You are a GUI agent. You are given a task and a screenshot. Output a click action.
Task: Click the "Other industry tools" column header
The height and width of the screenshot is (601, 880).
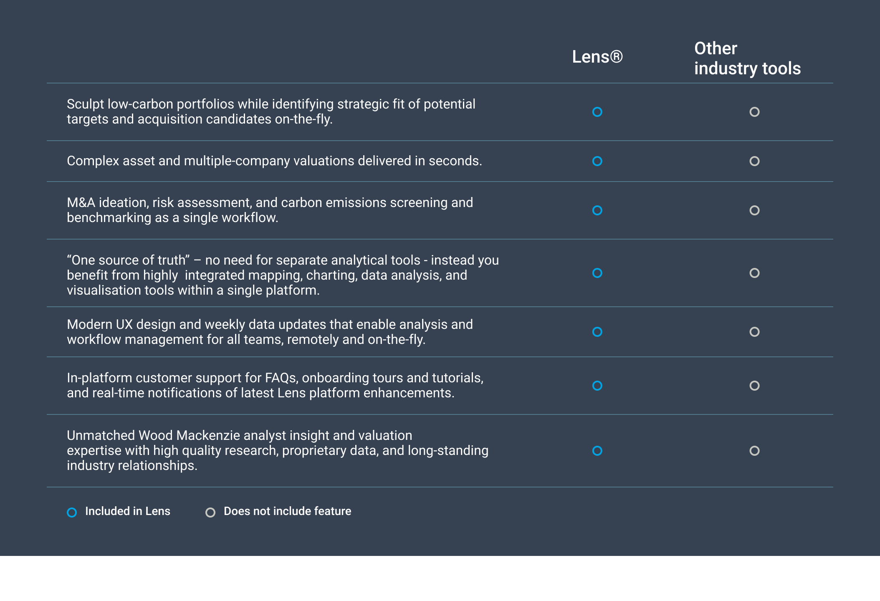747,58
